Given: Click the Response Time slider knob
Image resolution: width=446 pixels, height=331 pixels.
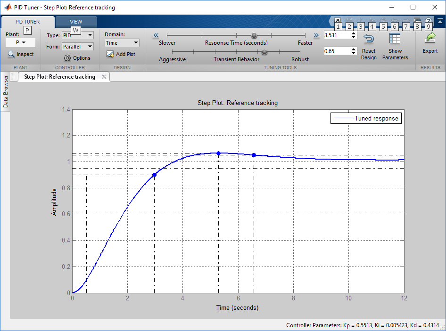Looking at the screenshot, I should click(x=254, y=35).
